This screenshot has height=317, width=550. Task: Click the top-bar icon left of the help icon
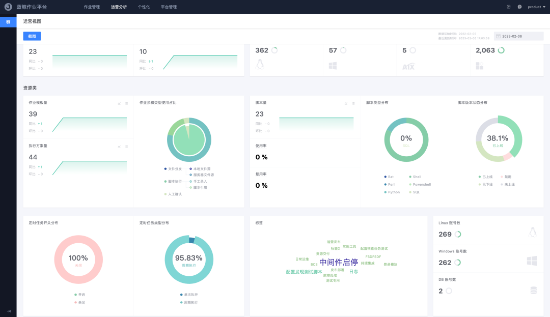[x=509, y=7]
